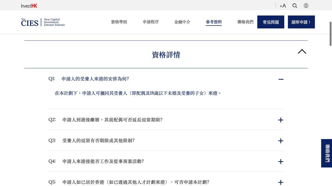Expand Q2 plus icon about 離婚
The image size is (332, 186).
click(281, 120)
